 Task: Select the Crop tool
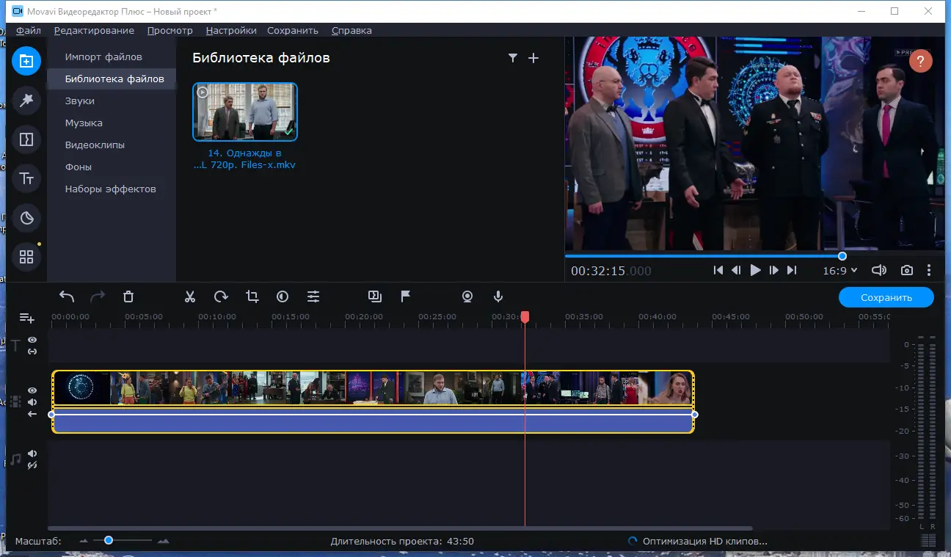(x=252, y=296)
